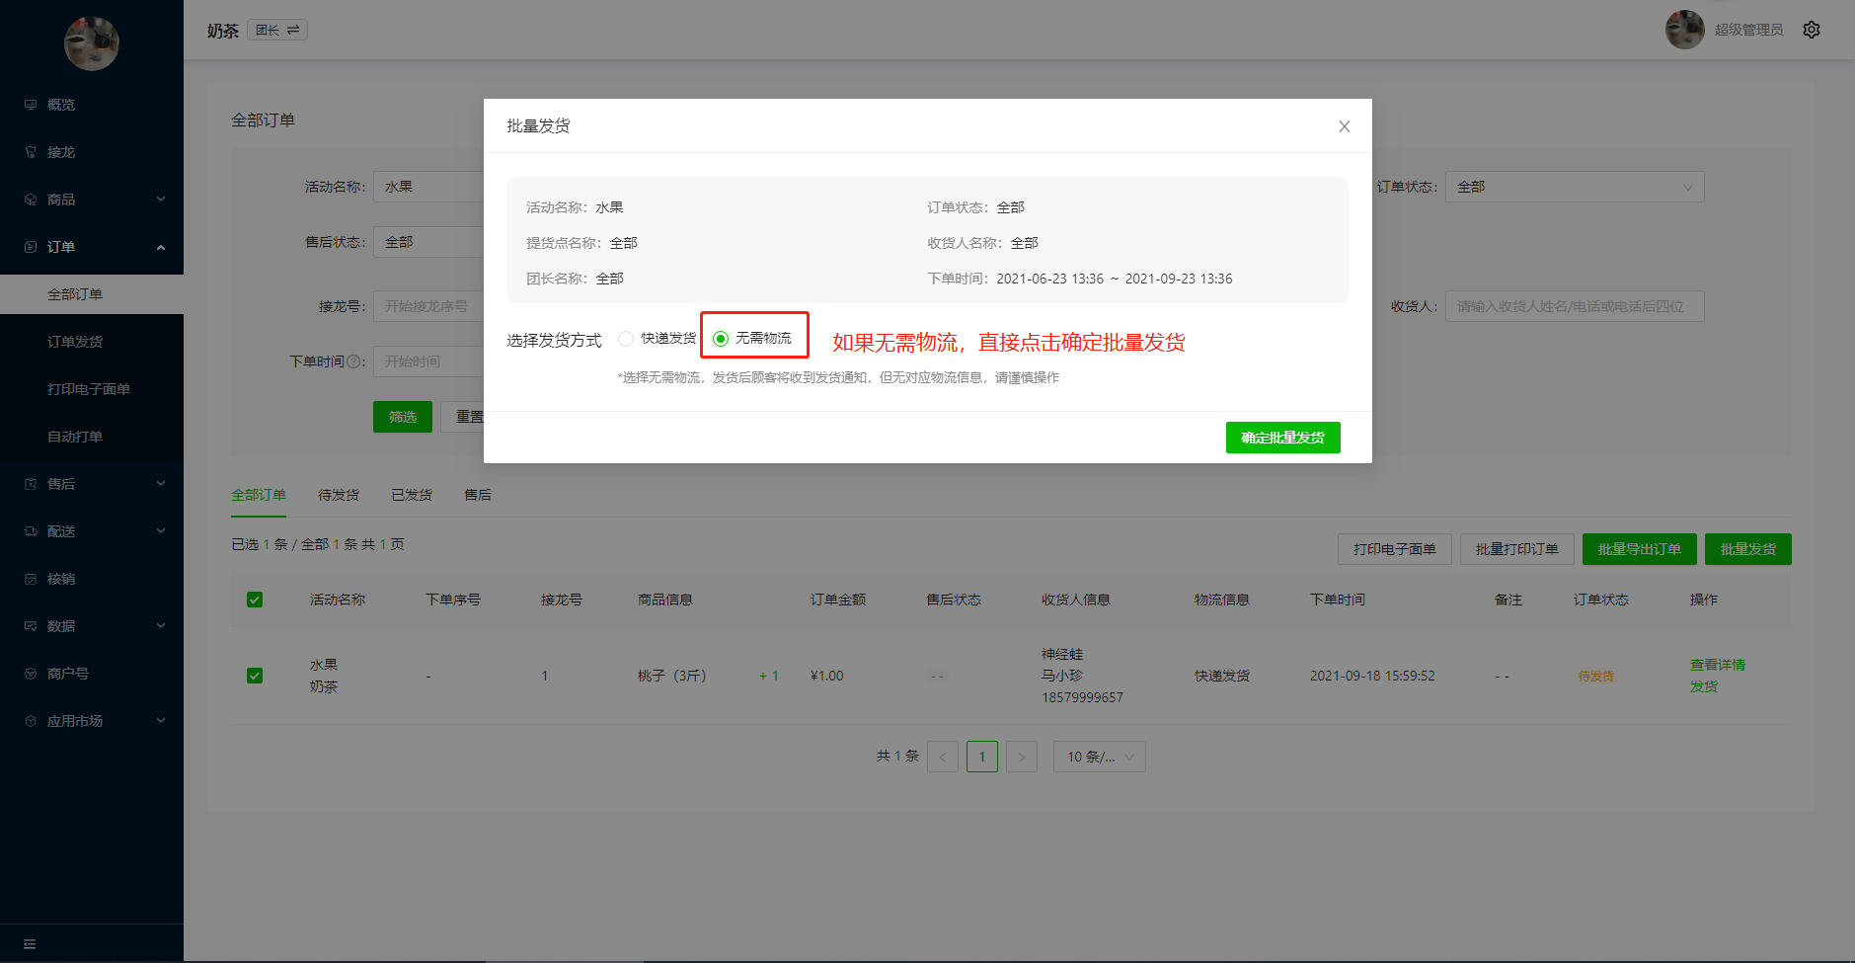Click the 下单时间 start time input

click(428, 361)
